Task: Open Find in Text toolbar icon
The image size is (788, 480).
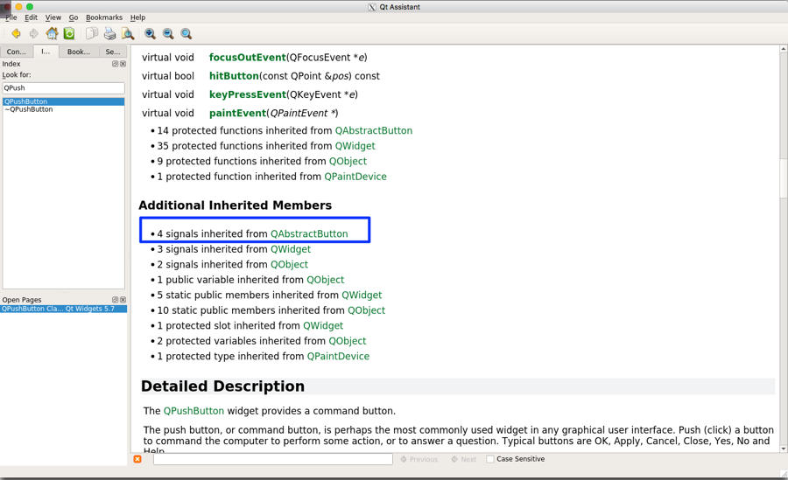Action: click(x=128, y=34)
